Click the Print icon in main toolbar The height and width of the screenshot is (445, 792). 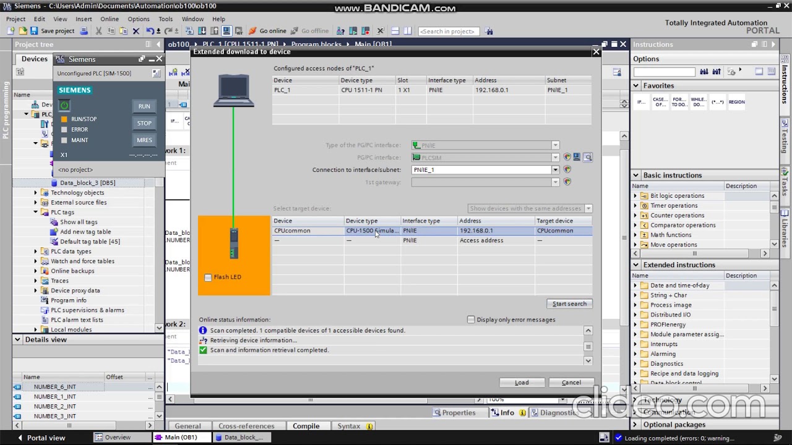[x=84, y=31]
